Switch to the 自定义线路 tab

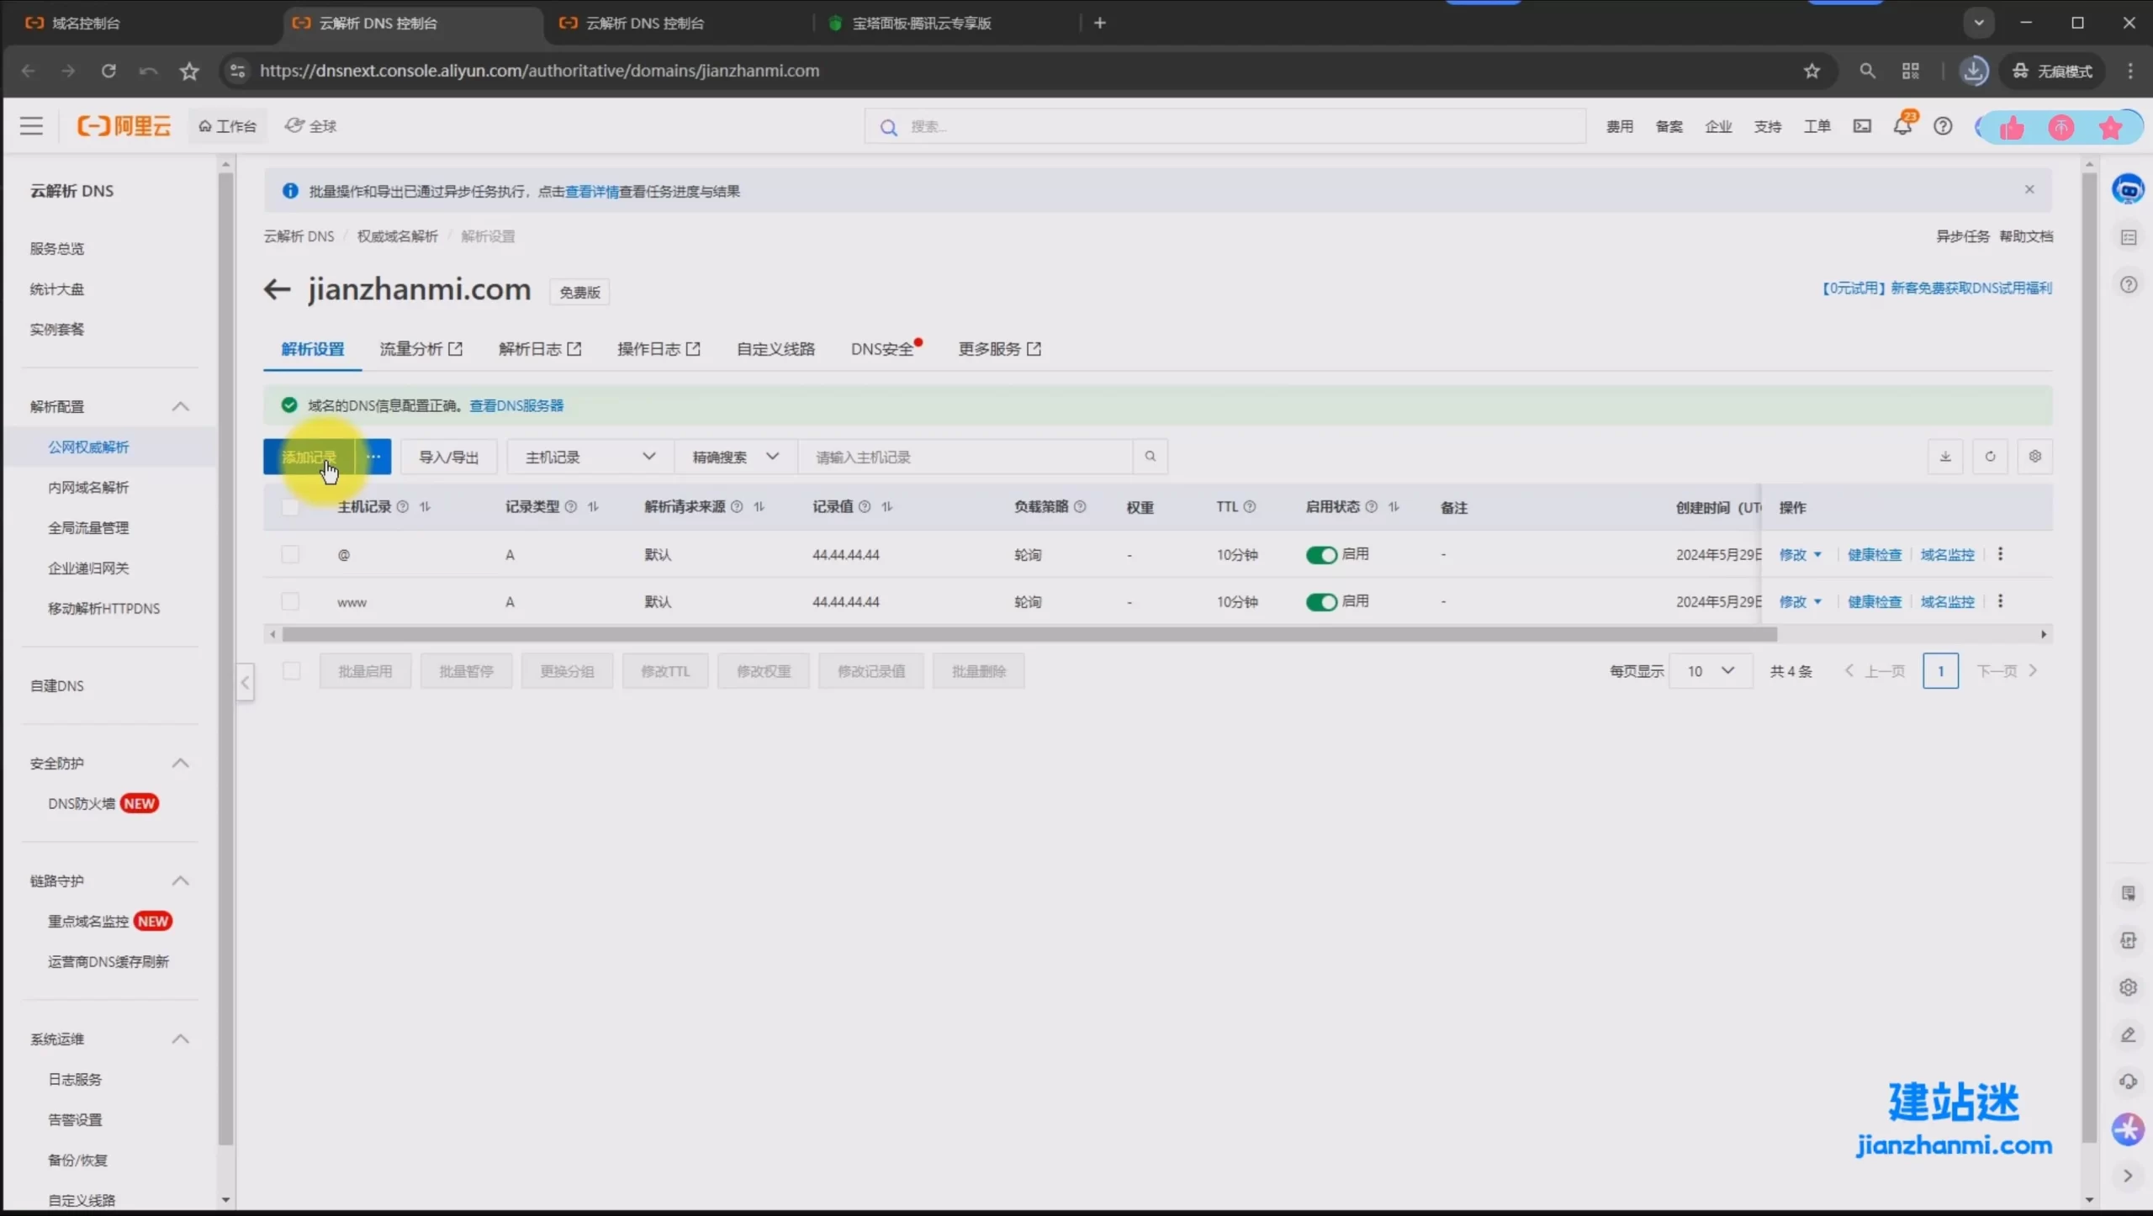click(x=775, y=349)
